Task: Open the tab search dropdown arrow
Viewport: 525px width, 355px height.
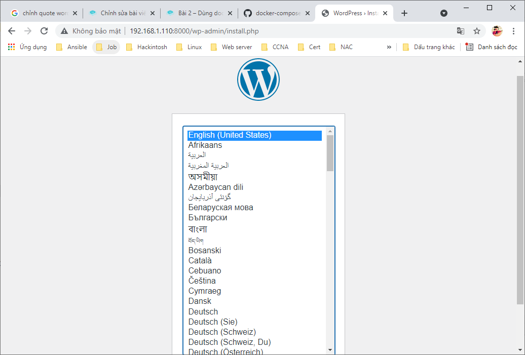Action: tap(444, 13)
